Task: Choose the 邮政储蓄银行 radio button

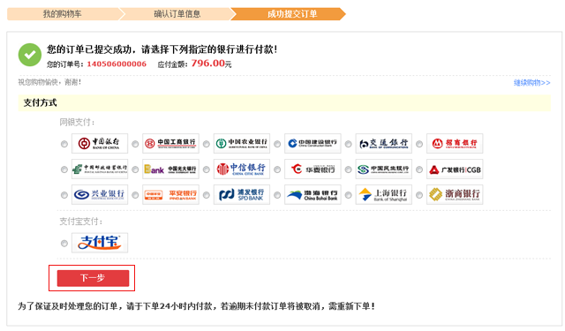Action: coord(64,169)
